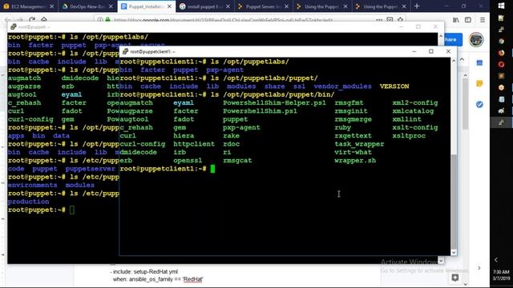The height and width of the screenshot is (288, 513).
Task: Show hidden taskbar tray icons chevron
Action: click(x=496, y=259)
